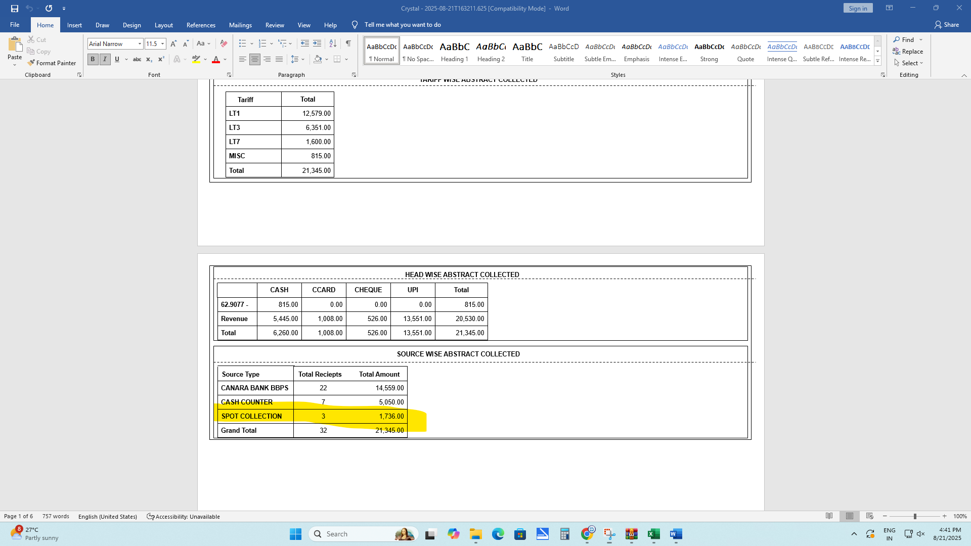Image resolution: width=971 pixels, height=546 pixels.
Task: Open Excel from the Windows taskbar
Action: (x=653, y=534)
